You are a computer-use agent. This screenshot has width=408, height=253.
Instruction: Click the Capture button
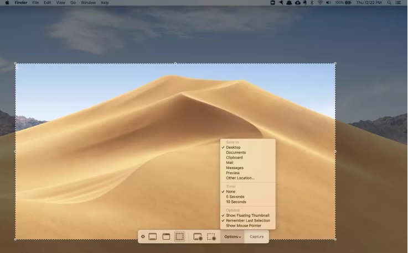coord(256,236)
